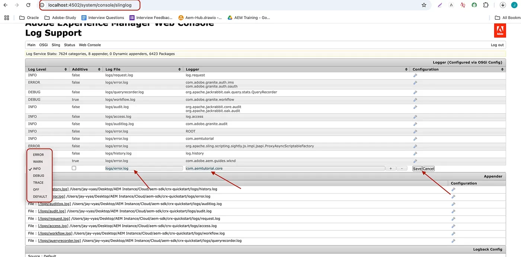
Task: Reload the page
Action: pyautogui.click(x=28, y=5)
